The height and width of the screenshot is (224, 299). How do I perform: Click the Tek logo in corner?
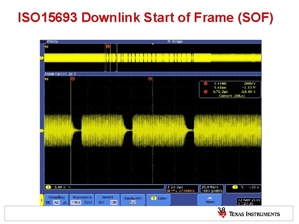coord(43,41)
